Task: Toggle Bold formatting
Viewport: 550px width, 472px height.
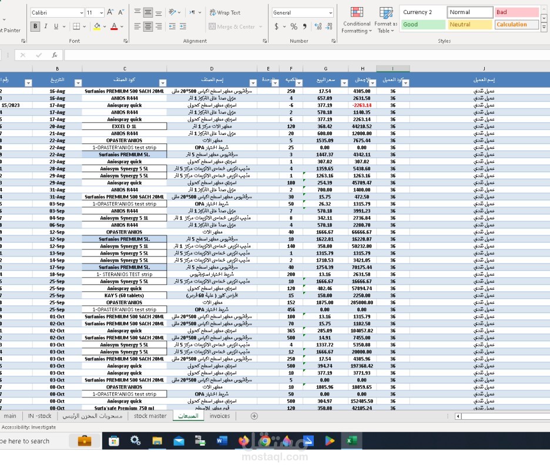Action: coord(35,26)
